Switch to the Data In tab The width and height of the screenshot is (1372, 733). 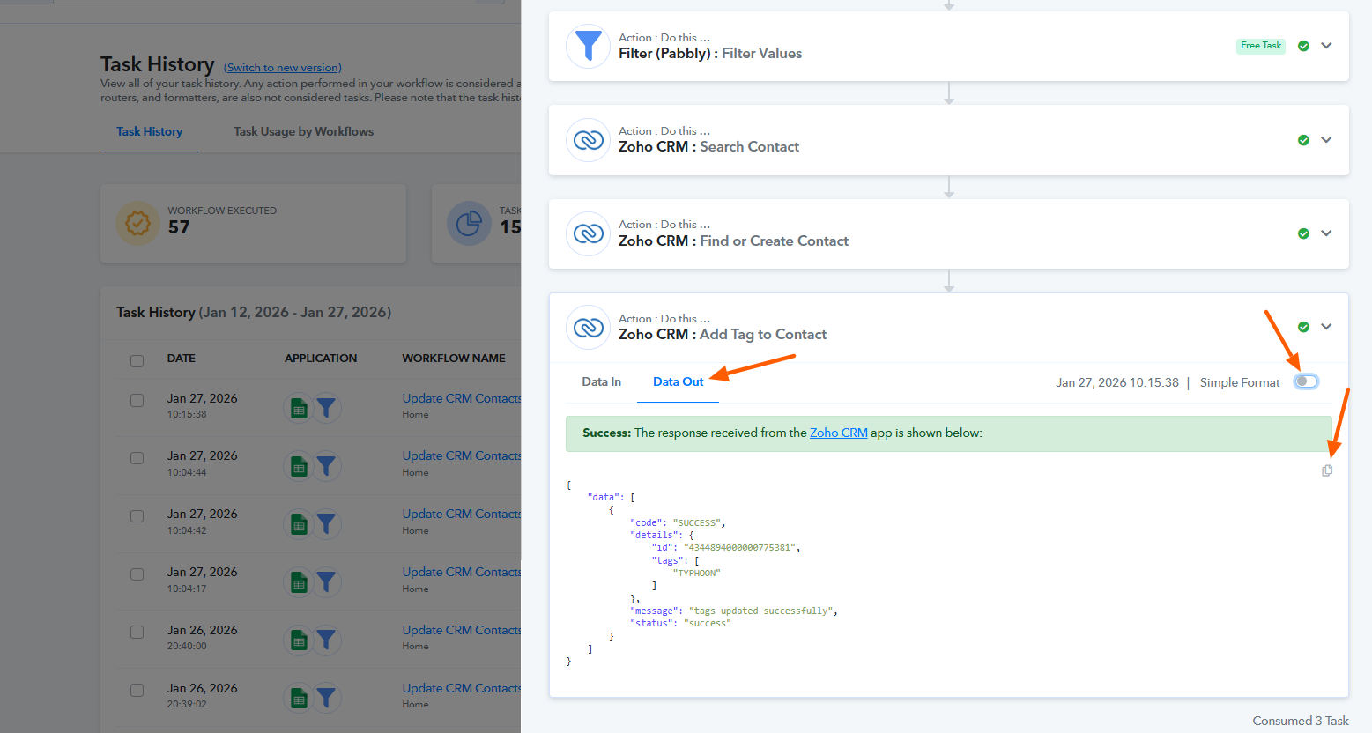pos(601,381)
